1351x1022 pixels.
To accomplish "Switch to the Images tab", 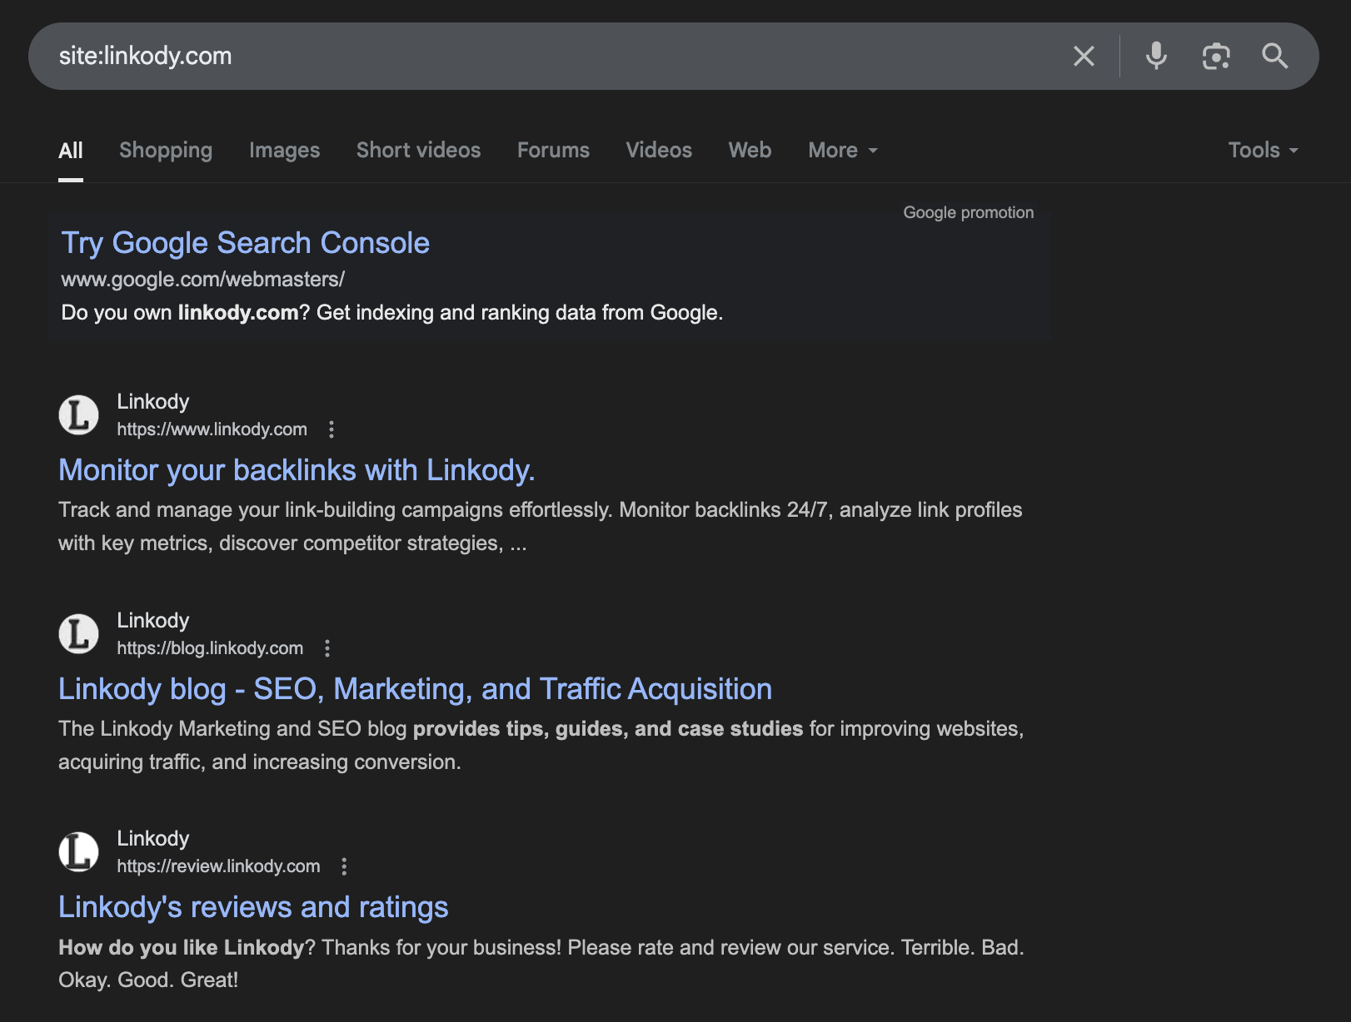I will pos(285,151).
